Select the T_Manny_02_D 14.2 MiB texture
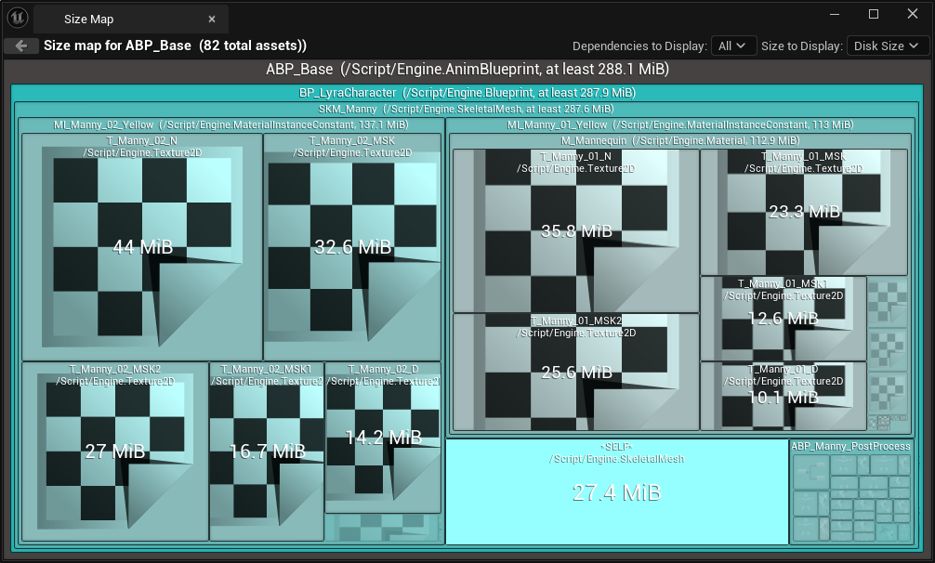Viewport: 935px width, 563px height. [383, 438]
